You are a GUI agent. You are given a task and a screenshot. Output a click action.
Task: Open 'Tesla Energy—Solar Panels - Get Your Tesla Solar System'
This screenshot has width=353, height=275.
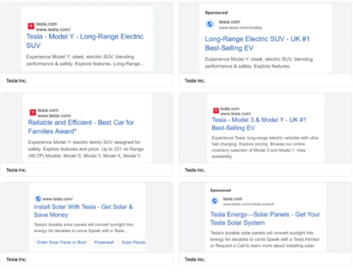click(x=265, y=218)
